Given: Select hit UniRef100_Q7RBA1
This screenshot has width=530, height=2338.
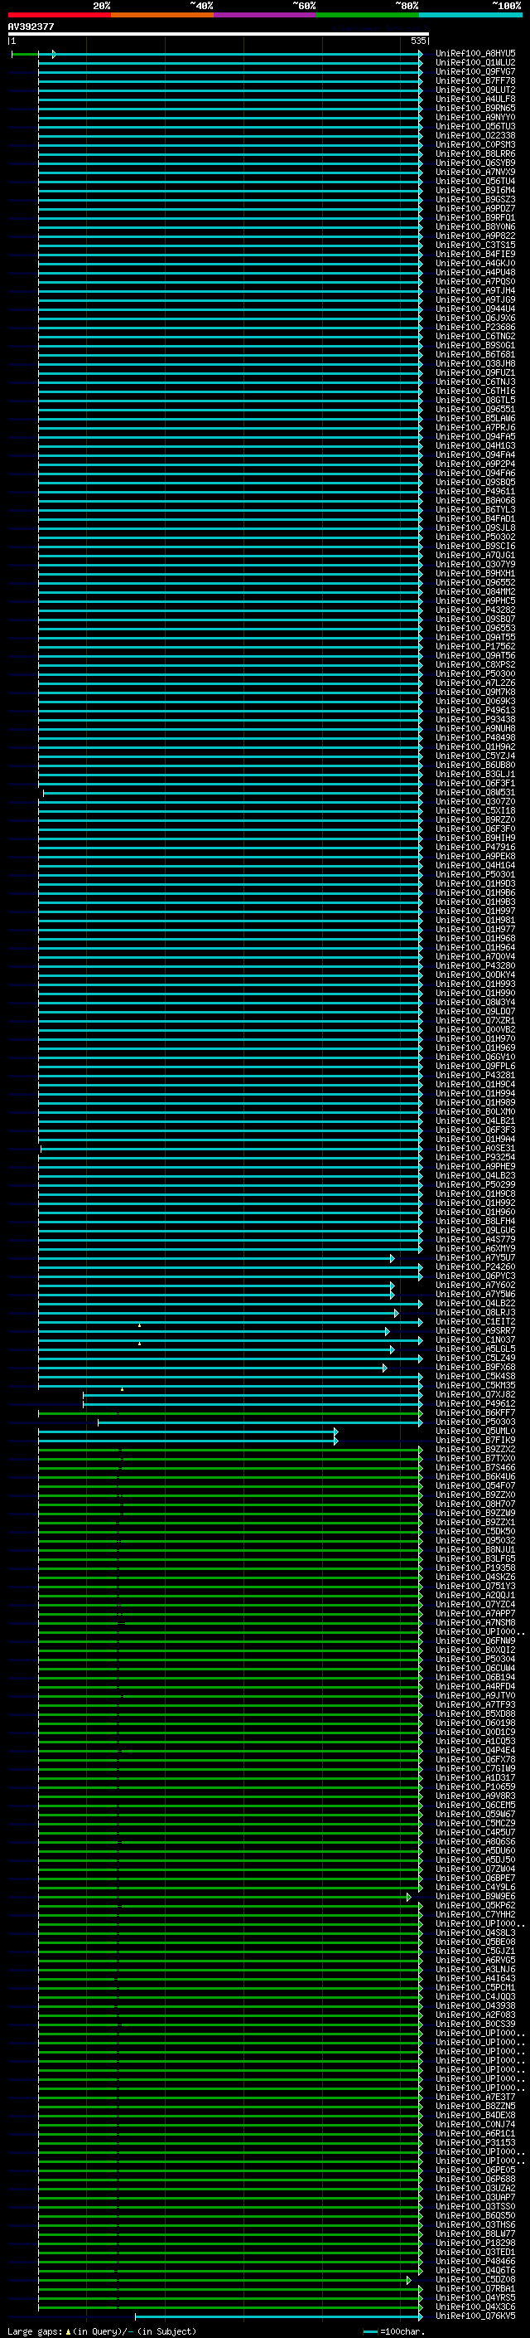Looking at the screenshot, I should [x=475, y=2288].
